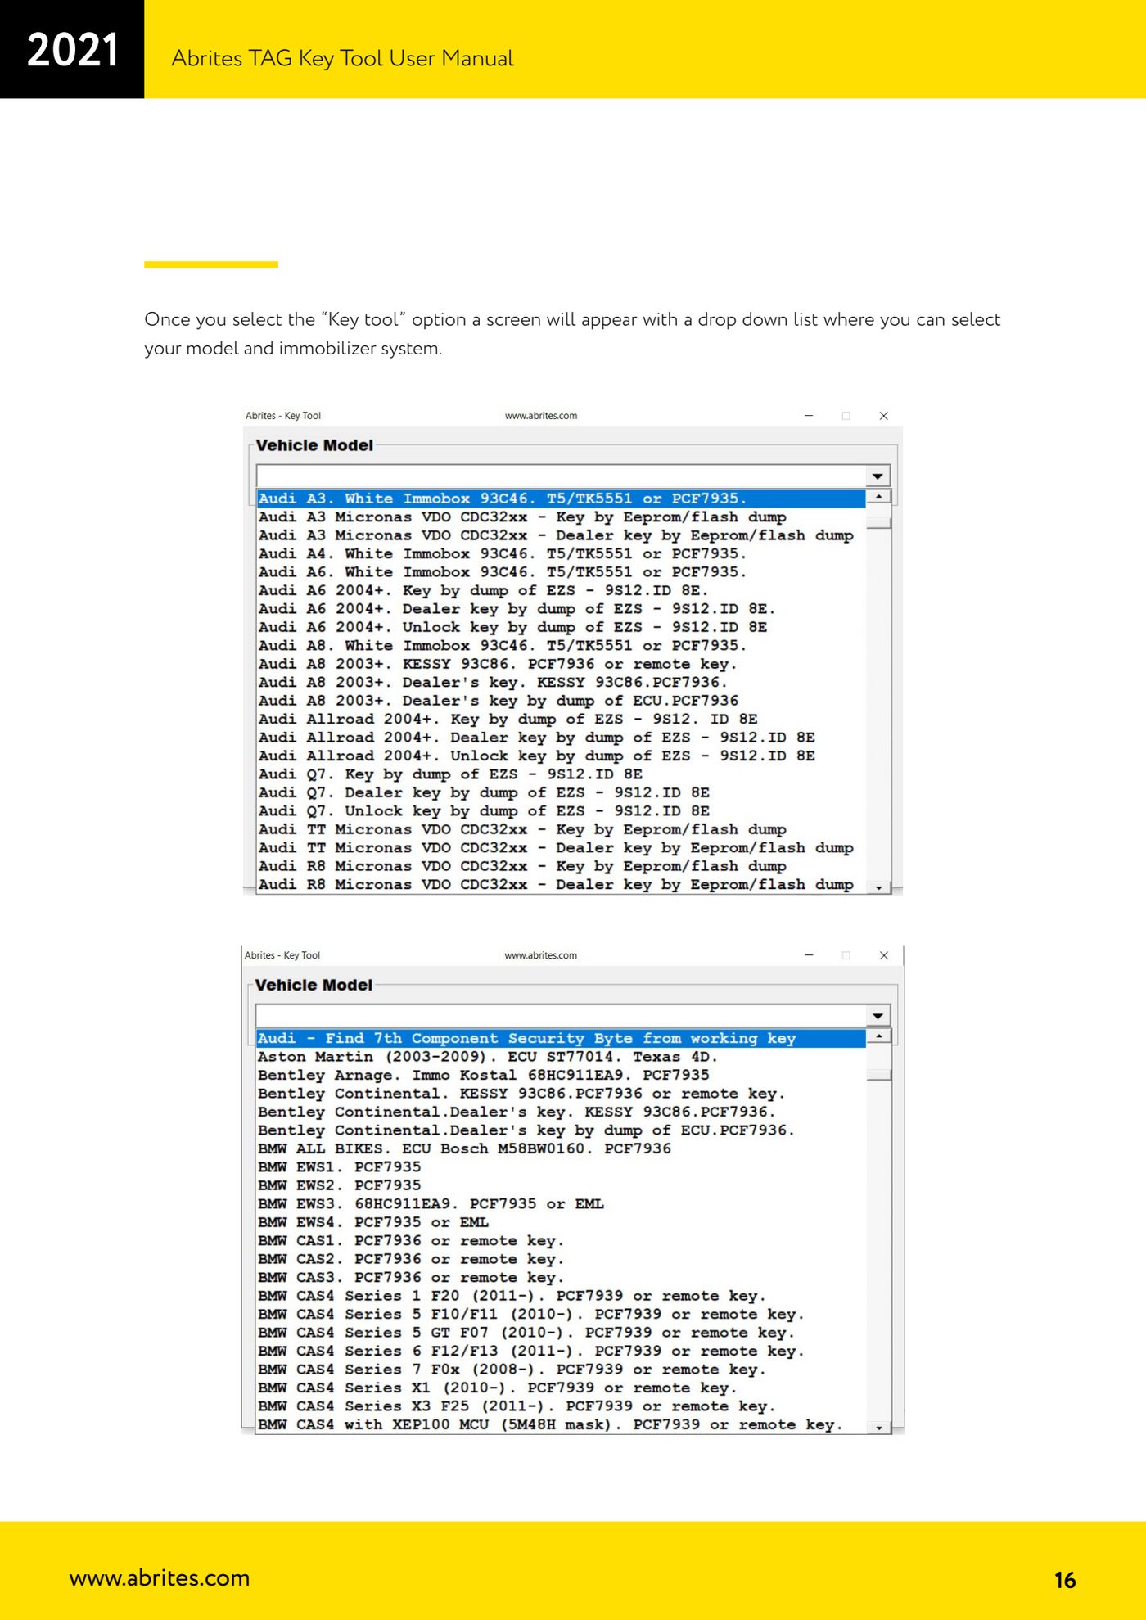Pick "BMW CAS1. PCF7936 or remote key"

point(562,1241)
